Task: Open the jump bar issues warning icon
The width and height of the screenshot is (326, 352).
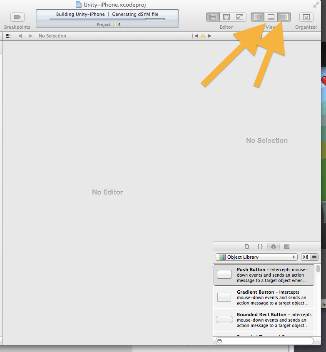Action: point(203,36)
